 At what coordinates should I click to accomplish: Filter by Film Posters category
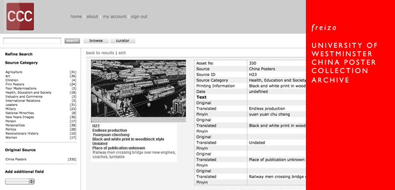pos(14,84)
